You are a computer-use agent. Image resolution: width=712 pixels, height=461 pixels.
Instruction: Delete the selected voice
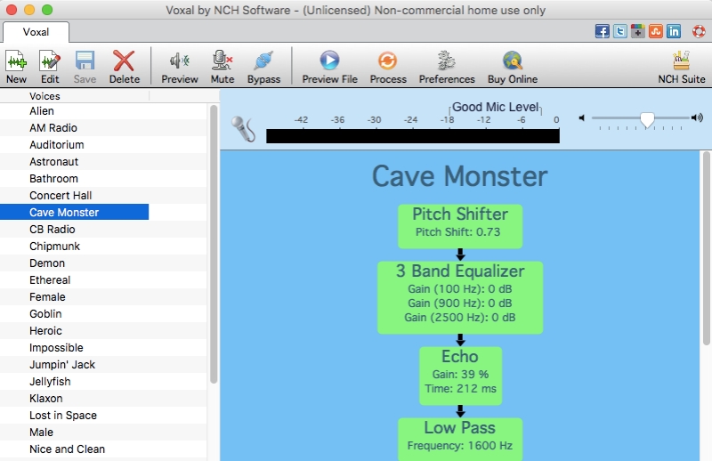[124, 67]
